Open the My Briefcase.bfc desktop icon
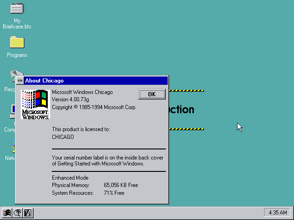The height and width of the screenshot is (220, 294). (x=17, y=9)
